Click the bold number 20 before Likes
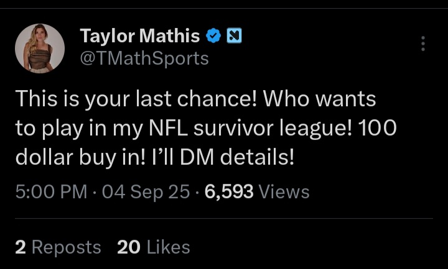This screenshot has height=269, width=448. (129, 247)
